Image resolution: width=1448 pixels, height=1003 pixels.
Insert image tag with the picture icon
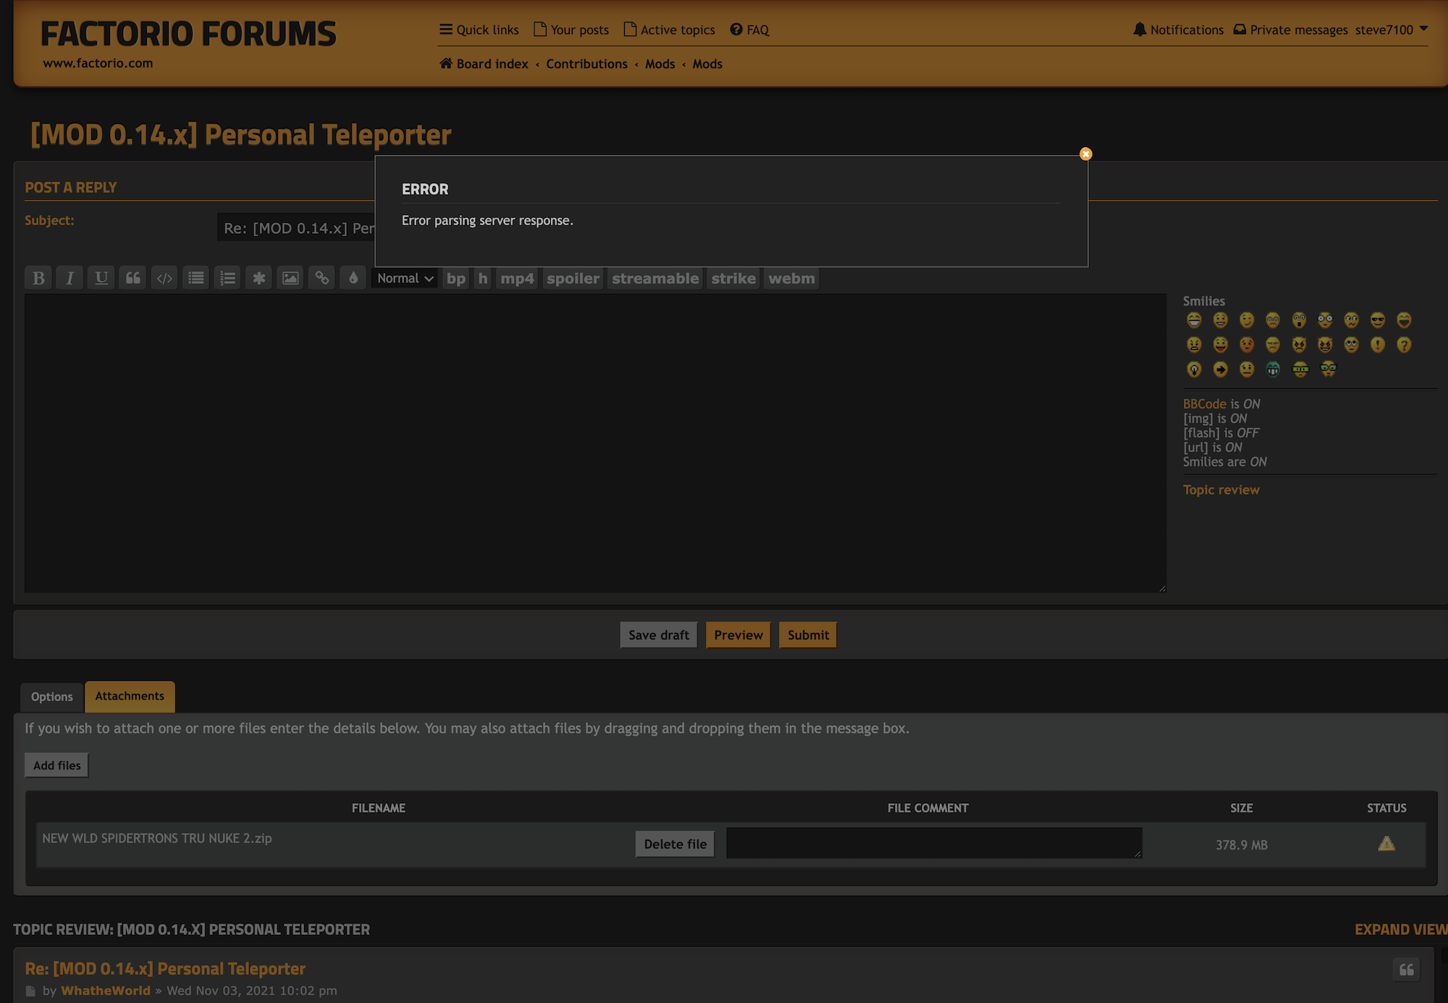290,278
